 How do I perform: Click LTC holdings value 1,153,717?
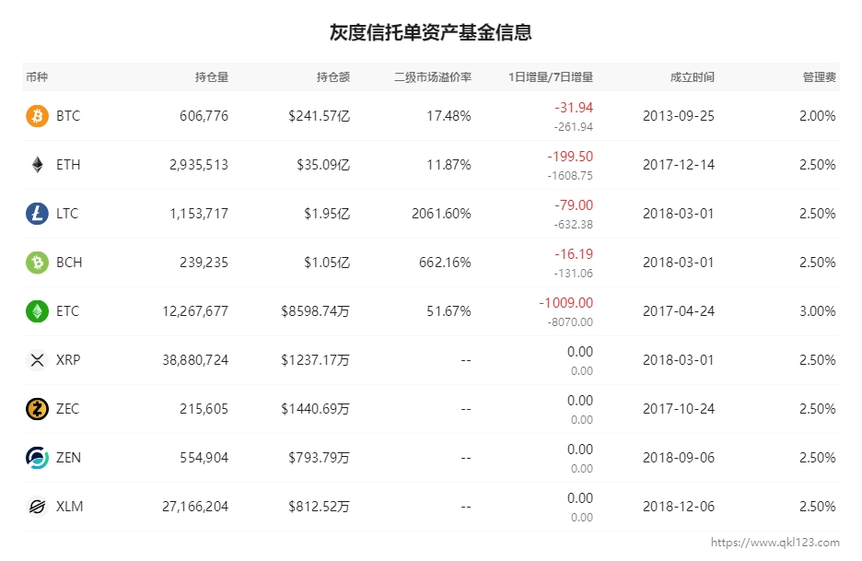(x=199, y=214)
